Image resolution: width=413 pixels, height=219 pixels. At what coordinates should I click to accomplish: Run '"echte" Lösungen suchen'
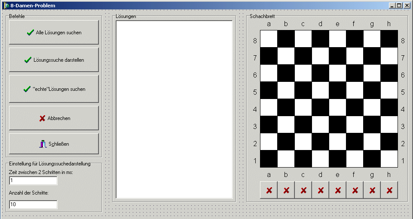coord(54,89)
